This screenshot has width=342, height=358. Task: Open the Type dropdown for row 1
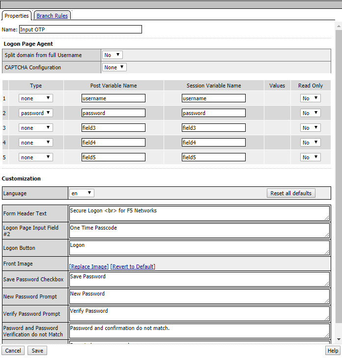tap(35, 98)
